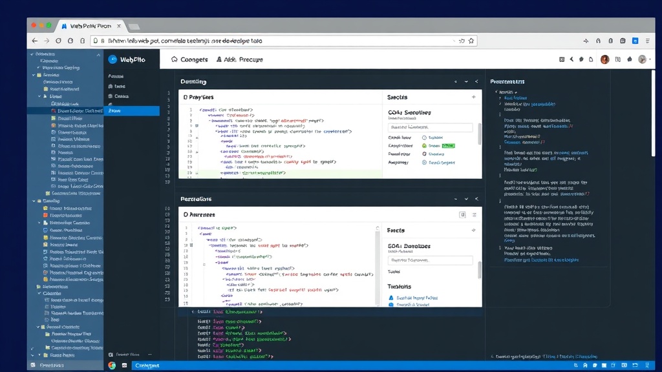Go back with the browser back arrow
The height and width of the screenshot is (372, 662).
coord(35,41)
